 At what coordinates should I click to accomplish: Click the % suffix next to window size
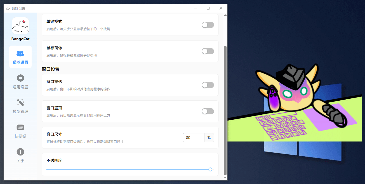tap(209, 138)
